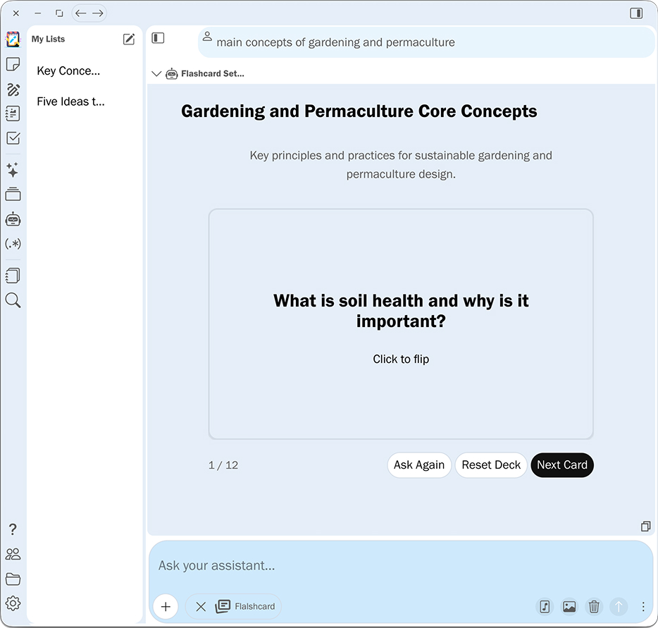Open the plus attachment menu
Viewport: 658px width, 628px height.
(166, 606)
